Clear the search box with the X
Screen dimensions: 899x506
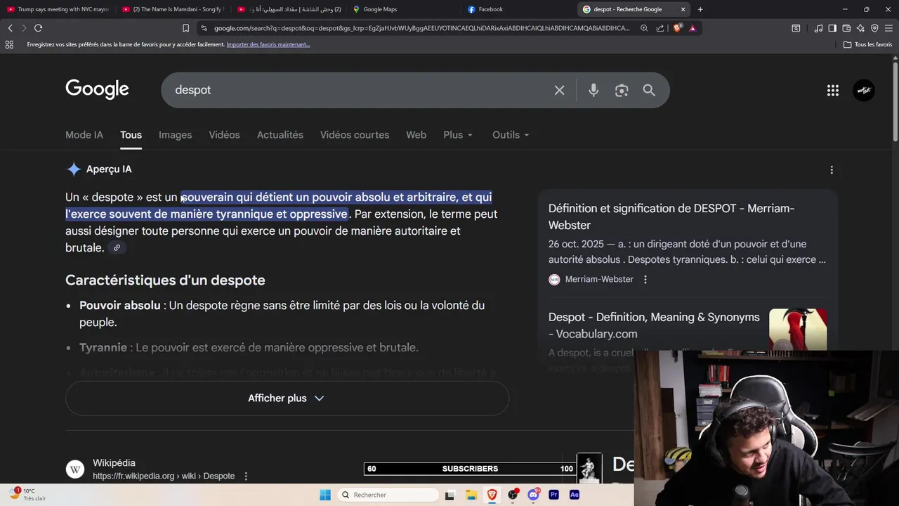(x=559, y=90)
